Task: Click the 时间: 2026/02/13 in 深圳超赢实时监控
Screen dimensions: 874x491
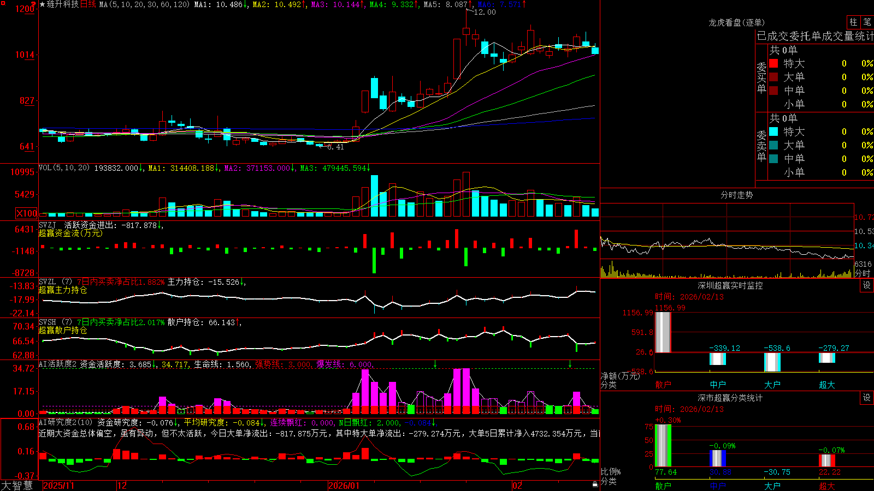Action: 689,297
